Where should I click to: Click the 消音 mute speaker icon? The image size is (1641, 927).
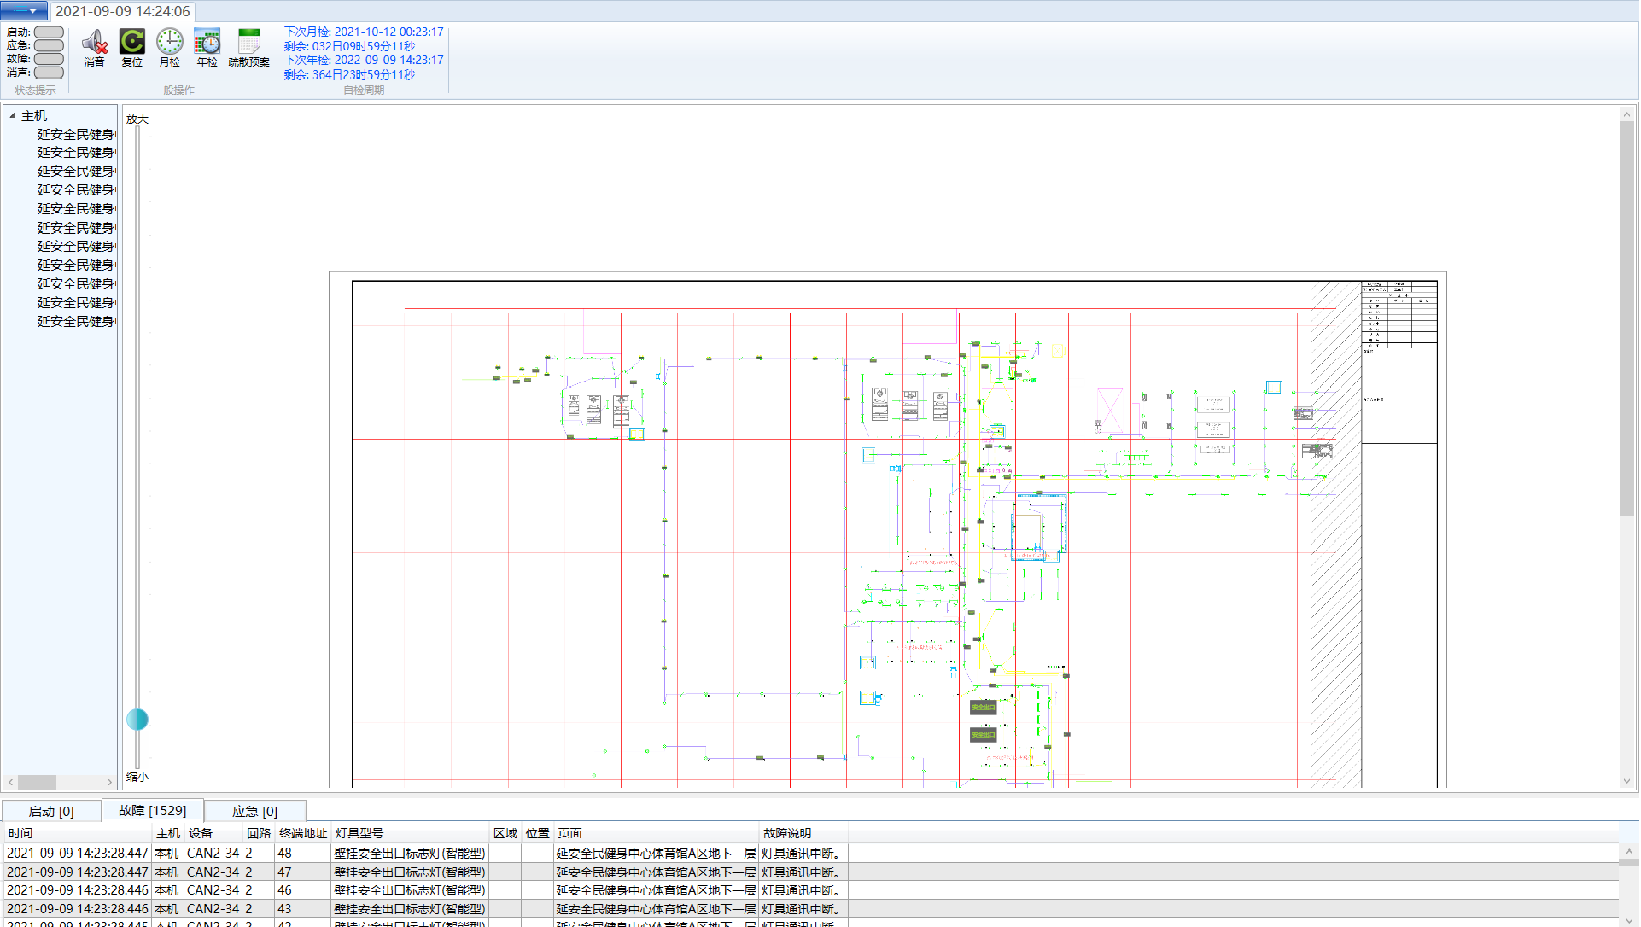click(94, 43)
